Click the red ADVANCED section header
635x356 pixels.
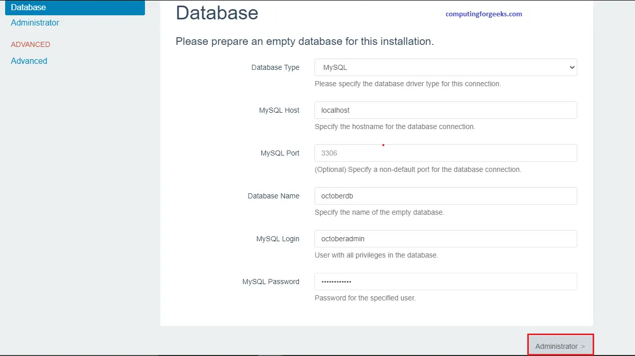(31, 44)
